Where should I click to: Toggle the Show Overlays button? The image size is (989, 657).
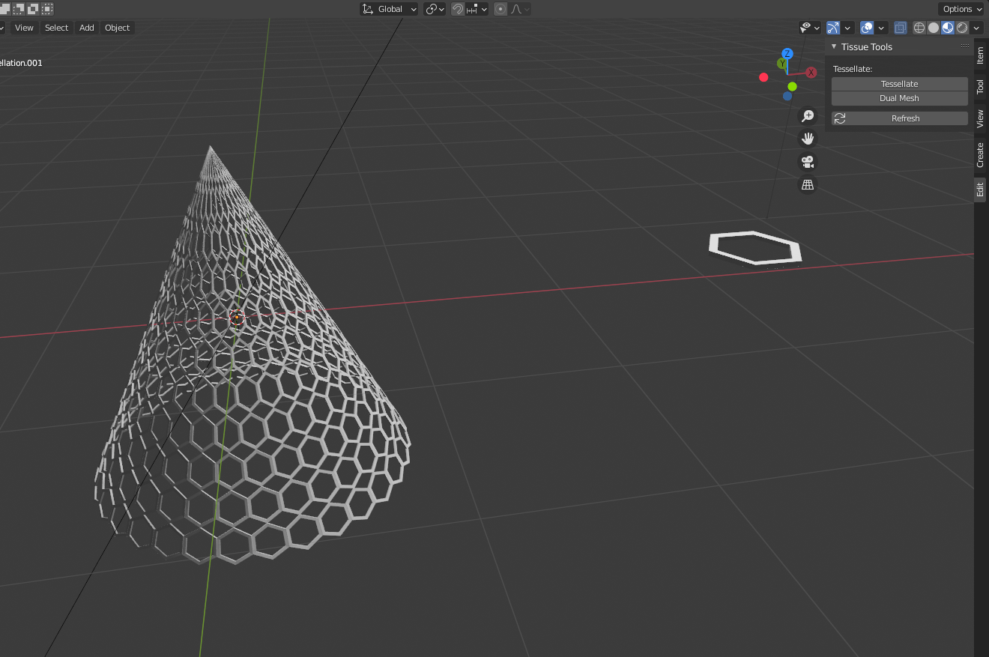click(867, 28)
